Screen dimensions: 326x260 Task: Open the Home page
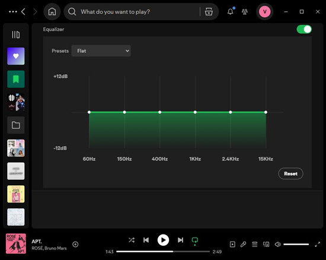(x=52, y=12)
